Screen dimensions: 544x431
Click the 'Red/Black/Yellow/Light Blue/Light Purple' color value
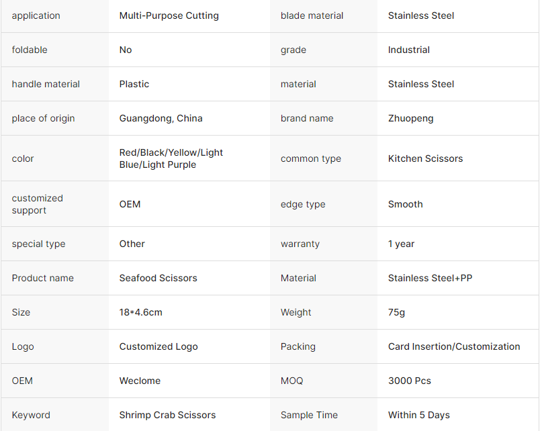click(x=171, y=158)
